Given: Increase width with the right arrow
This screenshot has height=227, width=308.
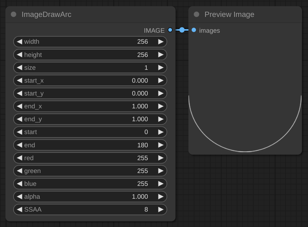Looking at the screenshot, I should click(x=161, y=42).
